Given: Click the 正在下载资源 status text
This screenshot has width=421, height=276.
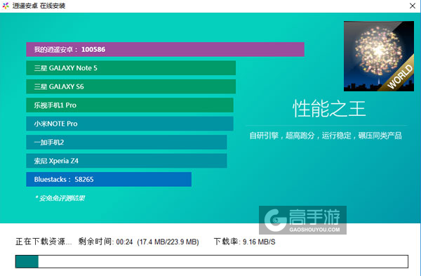Looking at the screenshot, I should 44,242.
